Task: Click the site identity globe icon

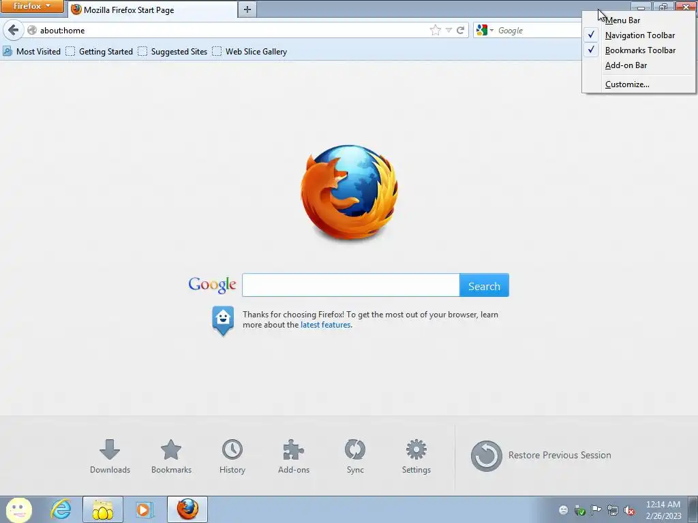Action: pos(31,30)
